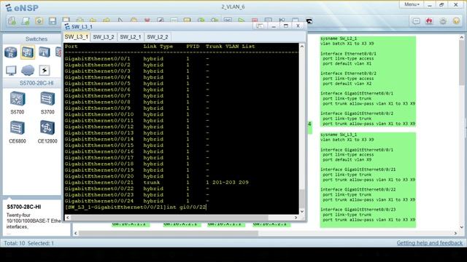467x262 pixels.
Task: Click the Trunk VLAN List column header
Action: click(231, 47)
